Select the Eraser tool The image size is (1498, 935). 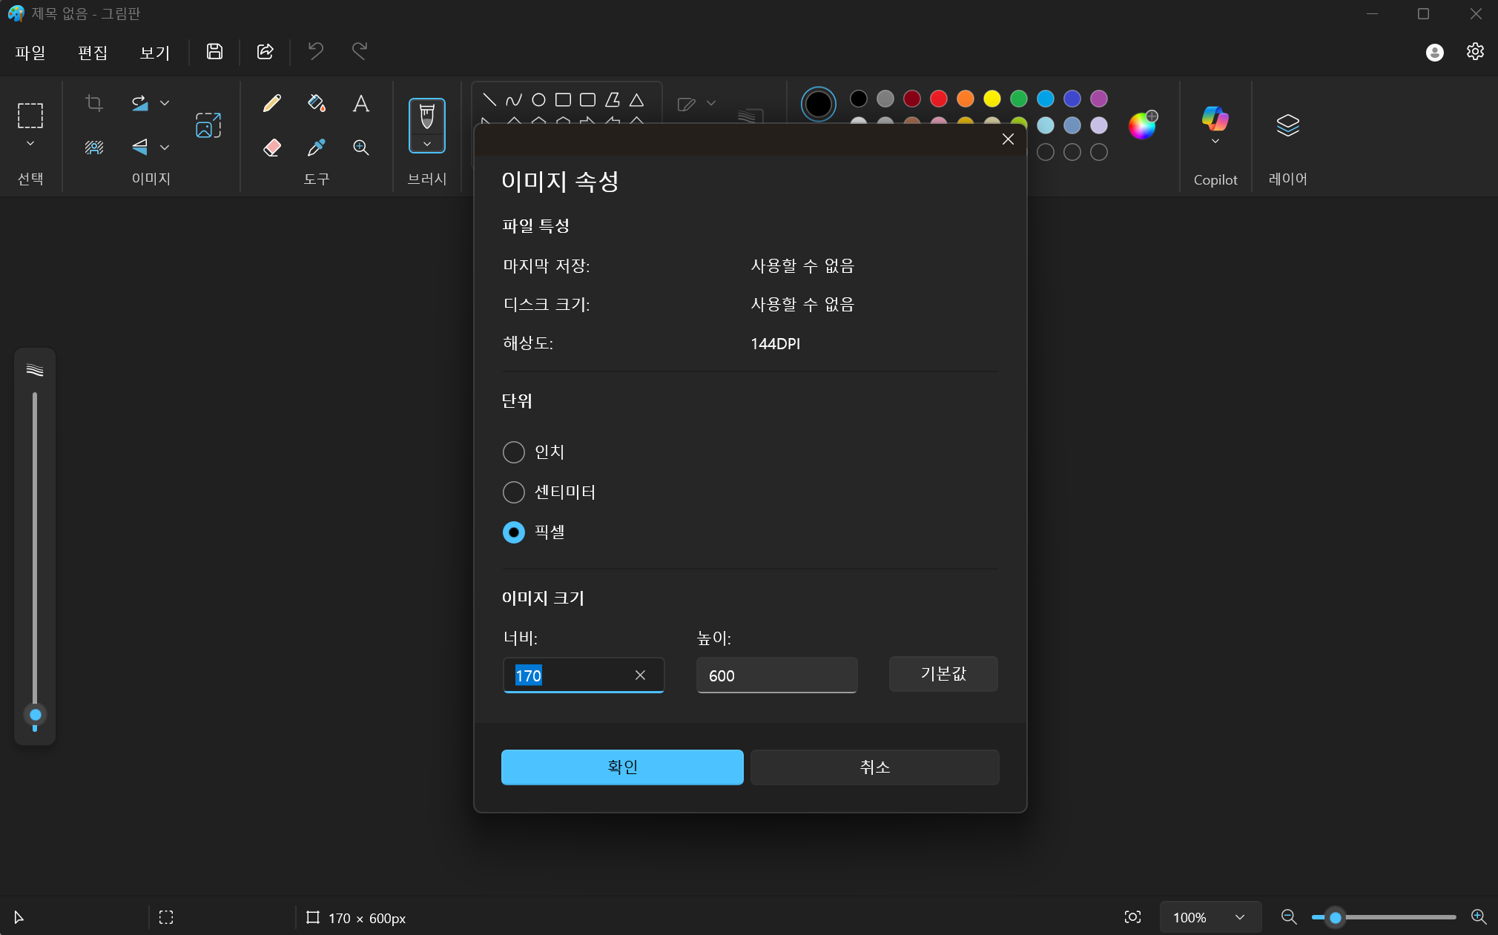272,148
